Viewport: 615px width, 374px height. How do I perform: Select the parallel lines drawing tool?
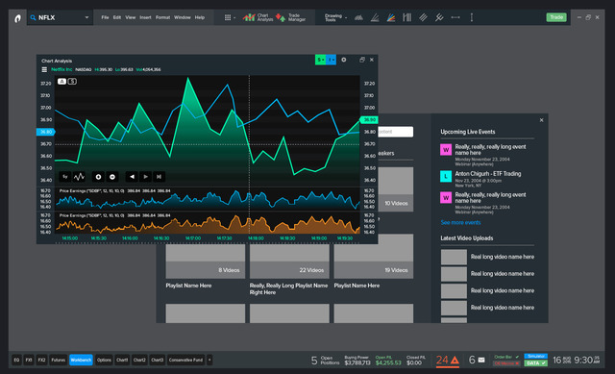tap(423, 17)
